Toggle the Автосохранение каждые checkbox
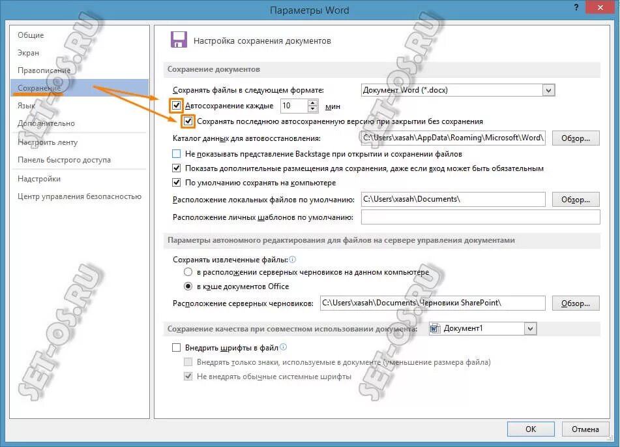 [177, 106]
